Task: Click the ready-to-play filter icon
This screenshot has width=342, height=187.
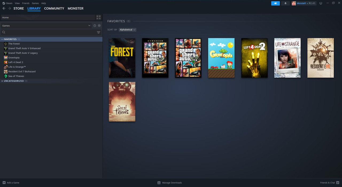Action: click(99, 26)
